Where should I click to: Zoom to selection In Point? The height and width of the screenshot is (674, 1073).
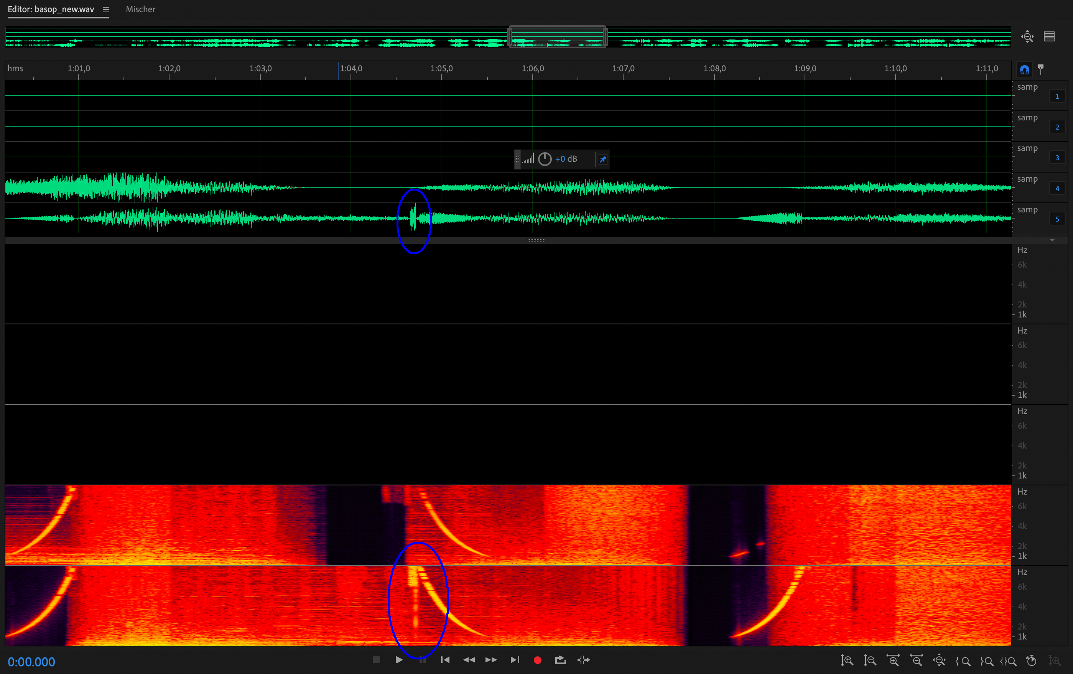963,660
